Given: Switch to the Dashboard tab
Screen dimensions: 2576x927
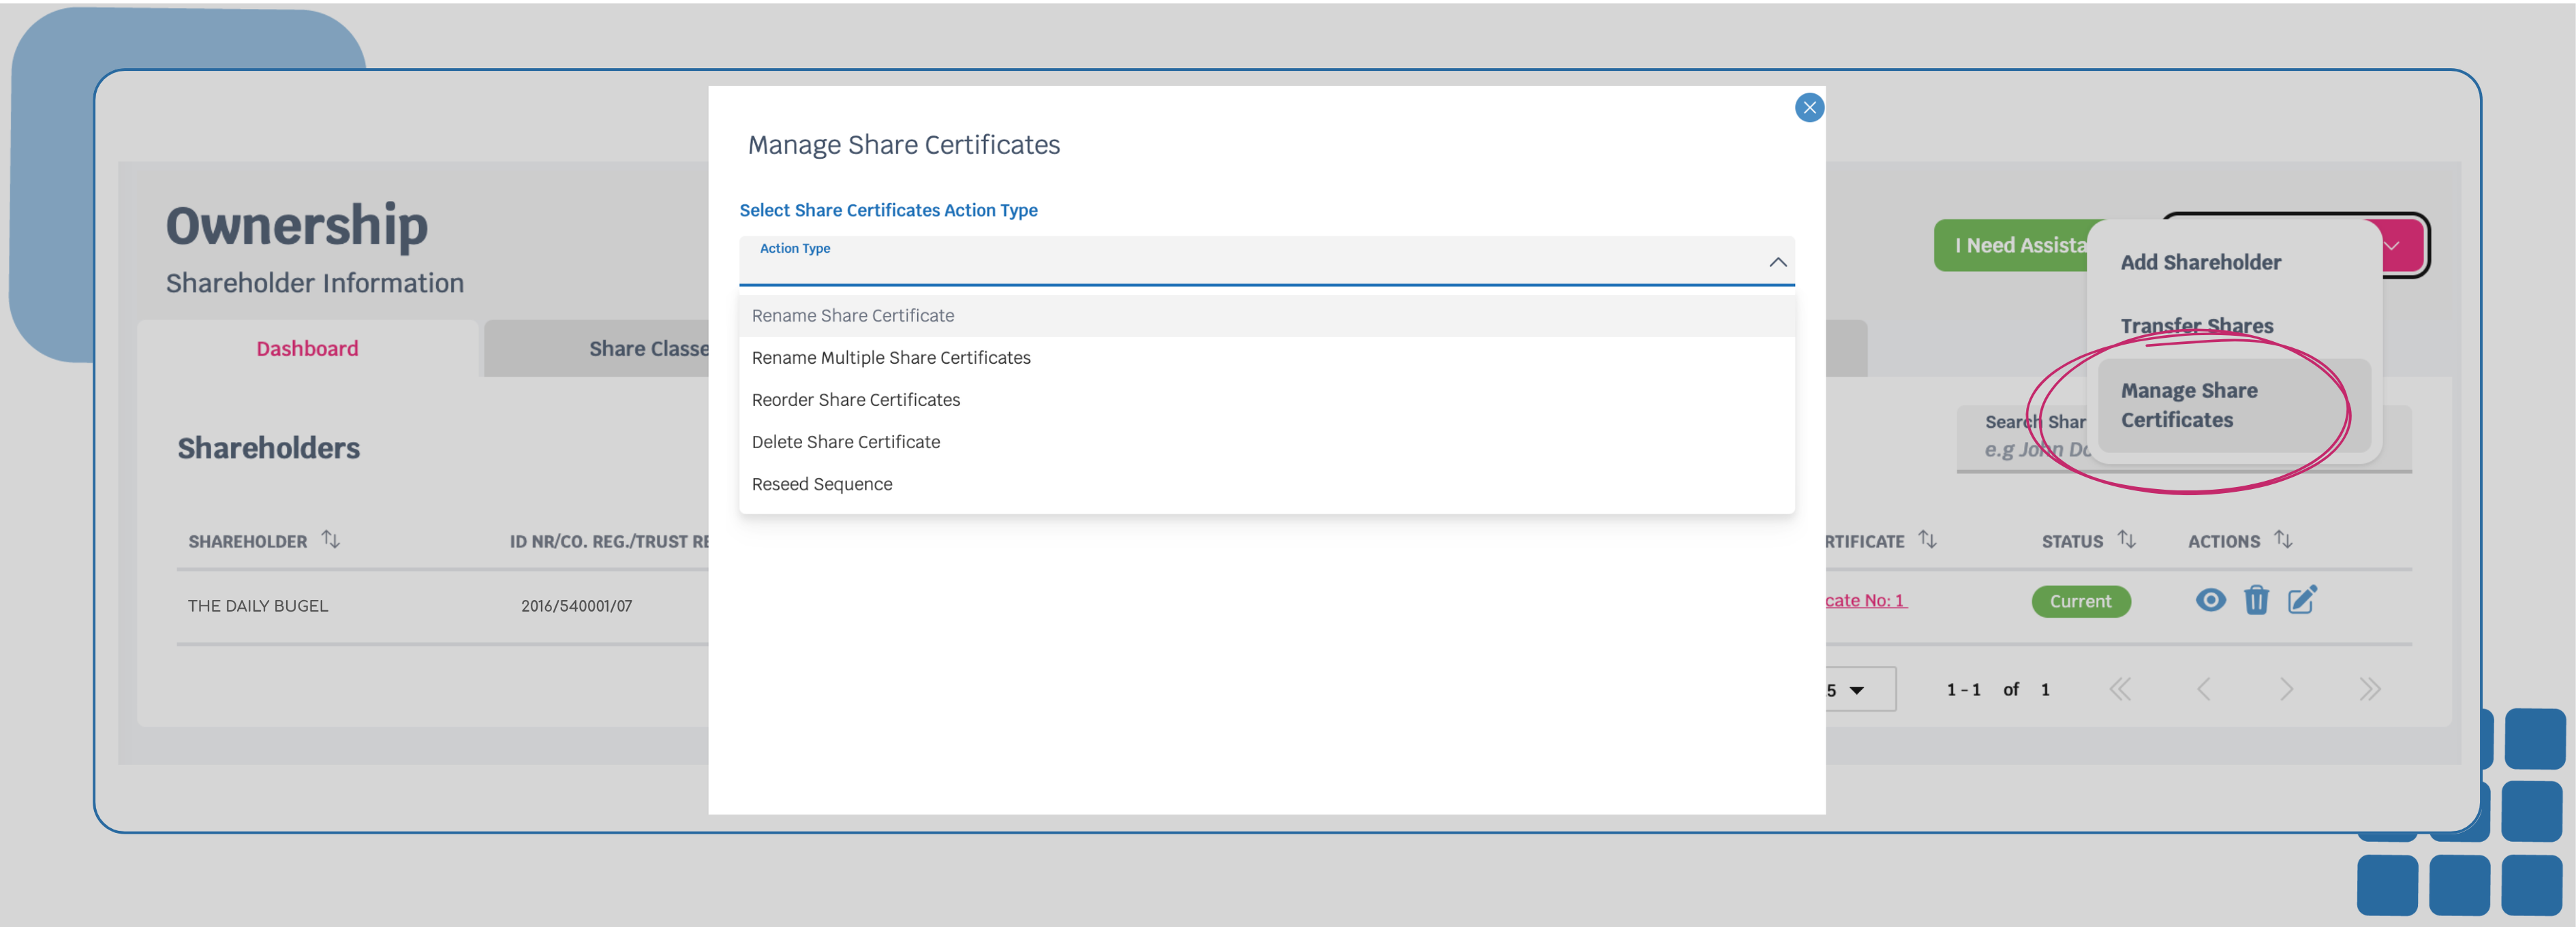Looking at the screenshot, I should 307,349.
